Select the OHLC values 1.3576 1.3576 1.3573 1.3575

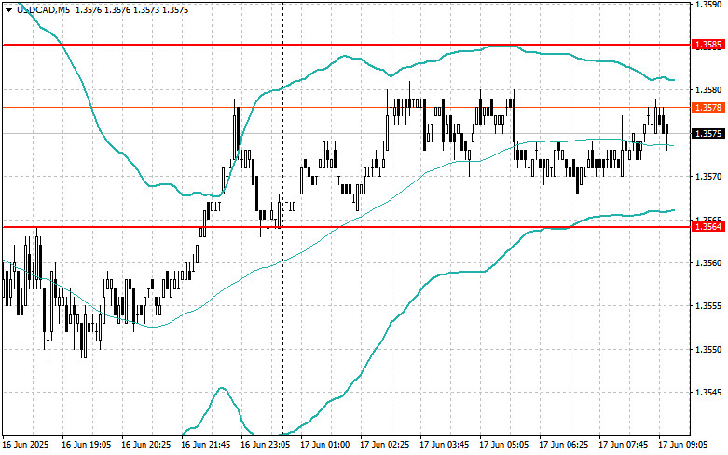coord(131,9)
